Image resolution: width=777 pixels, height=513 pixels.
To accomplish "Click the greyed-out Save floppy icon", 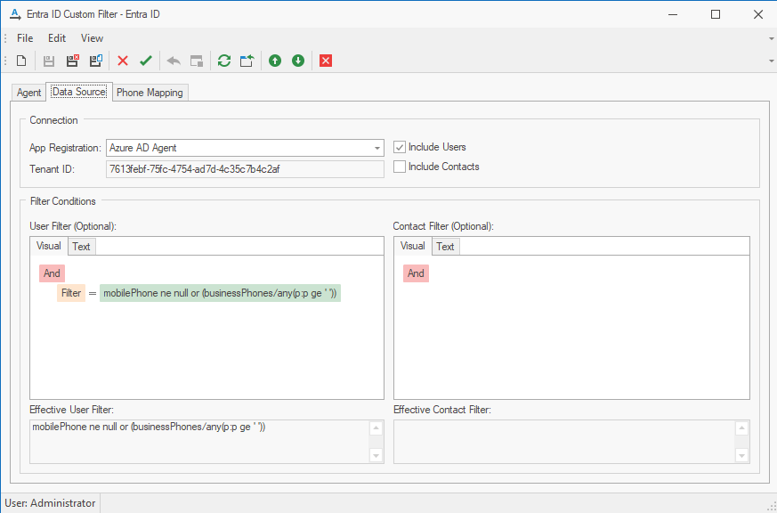I will (x=49, y=61).
